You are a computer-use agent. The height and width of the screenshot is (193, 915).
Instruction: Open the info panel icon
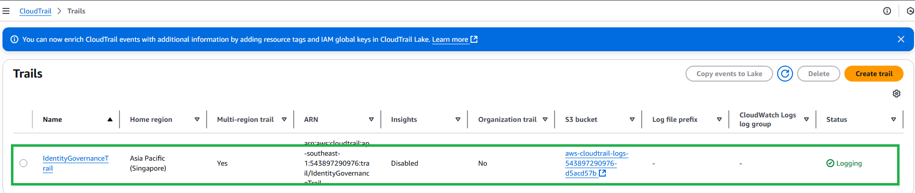[x=887, y=11]
